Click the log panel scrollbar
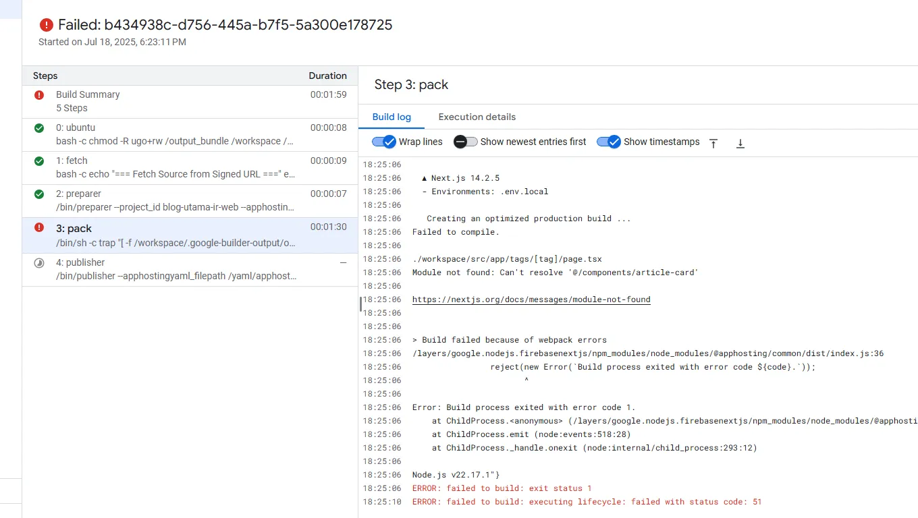 pos(360,304)
